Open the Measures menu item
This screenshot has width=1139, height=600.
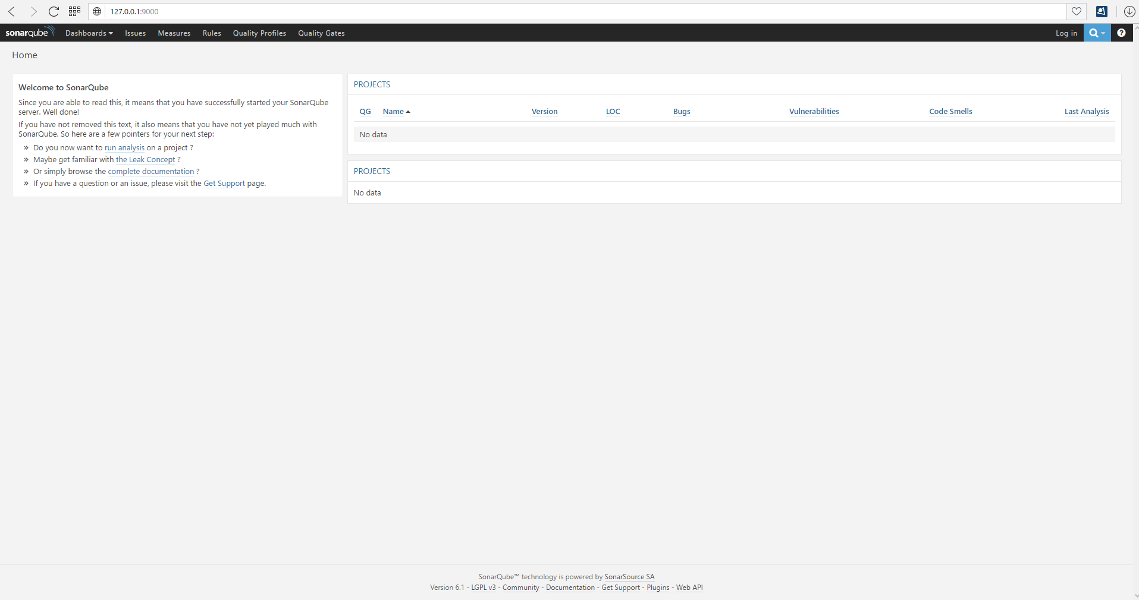click(174, 33)
